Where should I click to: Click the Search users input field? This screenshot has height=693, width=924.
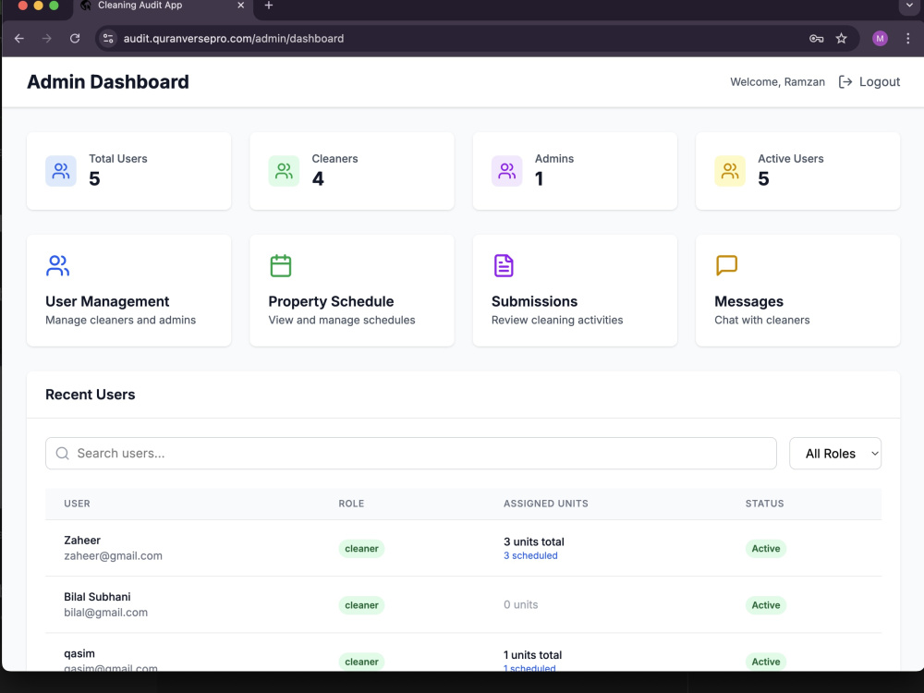411,453
